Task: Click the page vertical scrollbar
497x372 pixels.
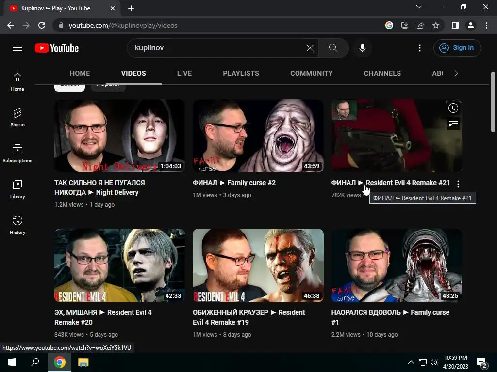Action: click(493, 102)
